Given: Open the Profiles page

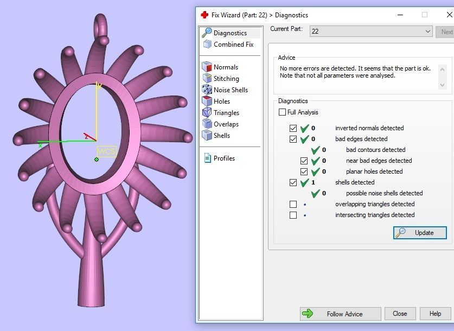Looking at the screenshot, I should (x=224, y=158).
